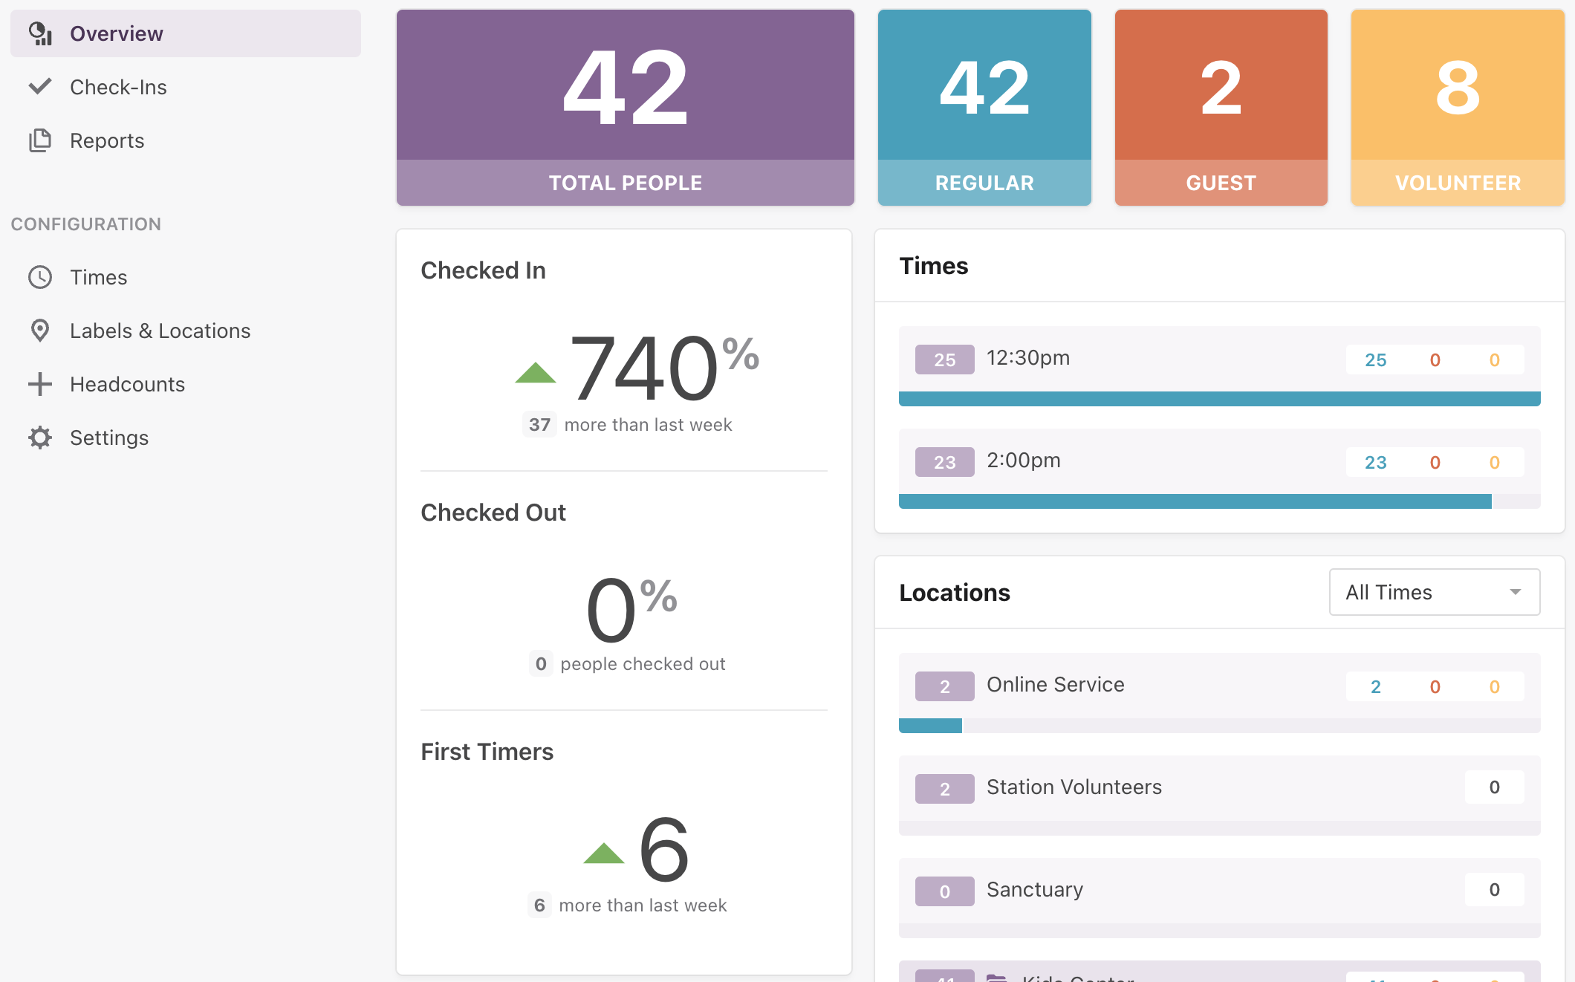Click the Locations panel heading
The height and width of the screenshot is (982, 1575).
click(955, 593)
